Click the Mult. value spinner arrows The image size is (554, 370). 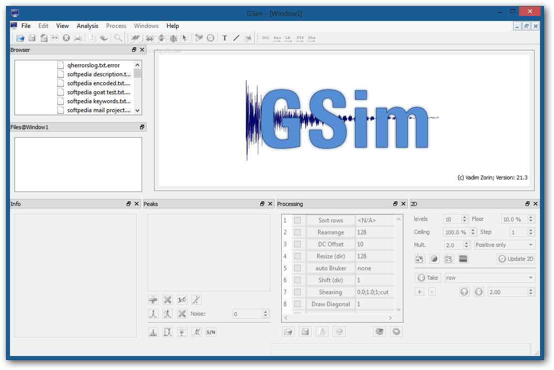tap(466, 245)
